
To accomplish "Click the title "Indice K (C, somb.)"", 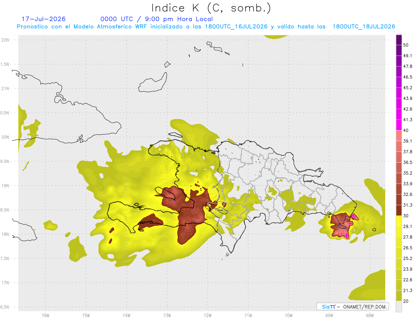I will pyautogui.click(x=211, y=8).
